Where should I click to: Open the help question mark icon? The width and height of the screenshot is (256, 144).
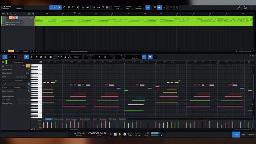point(171,7)
